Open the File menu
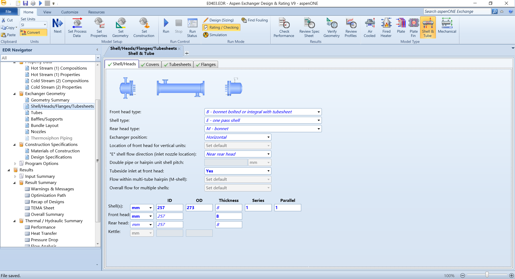The height and width of the screenshot is (279, 515). 9,12
